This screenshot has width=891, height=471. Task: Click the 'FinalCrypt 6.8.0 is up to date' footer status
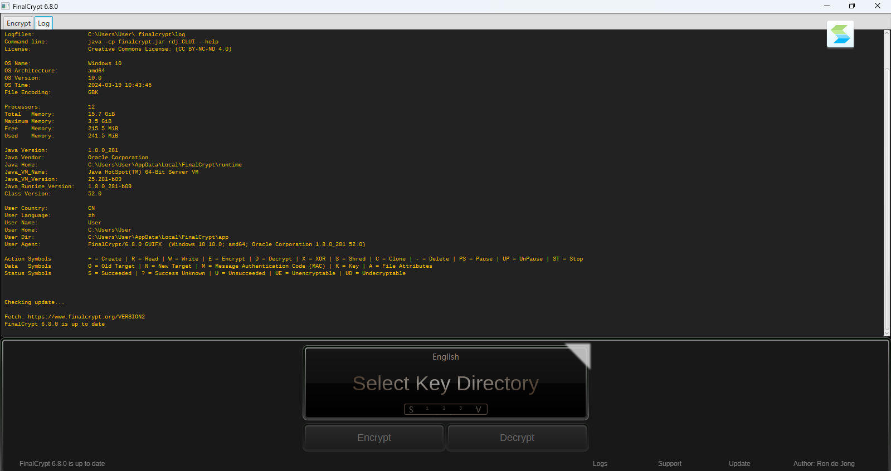click(62, 464)
